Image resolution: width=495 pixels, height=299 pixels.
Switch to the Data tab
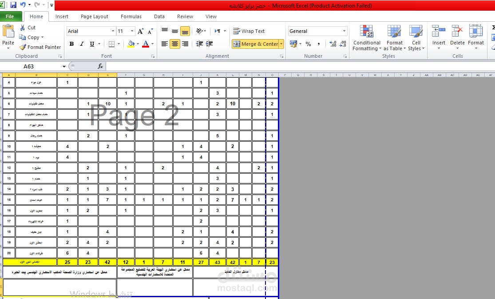coord(159,16)
